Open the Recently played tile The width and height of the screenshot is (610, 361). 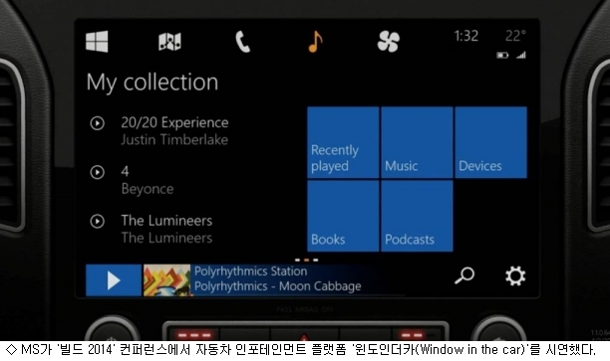[343, 142]
